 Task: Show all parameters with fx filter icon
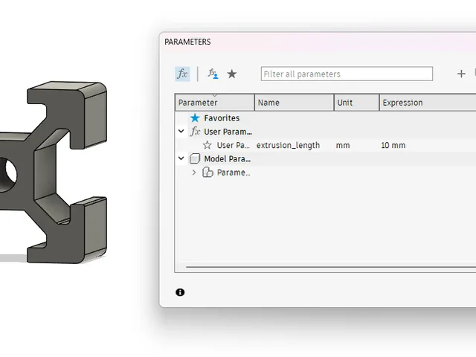click(182, 74)
